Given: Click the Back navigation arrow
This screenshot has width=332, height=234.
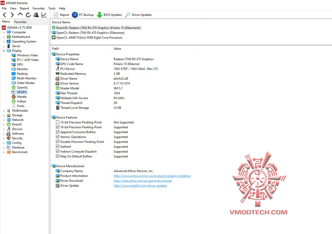Looking at the screenshot, I should [x=5, y=15].
